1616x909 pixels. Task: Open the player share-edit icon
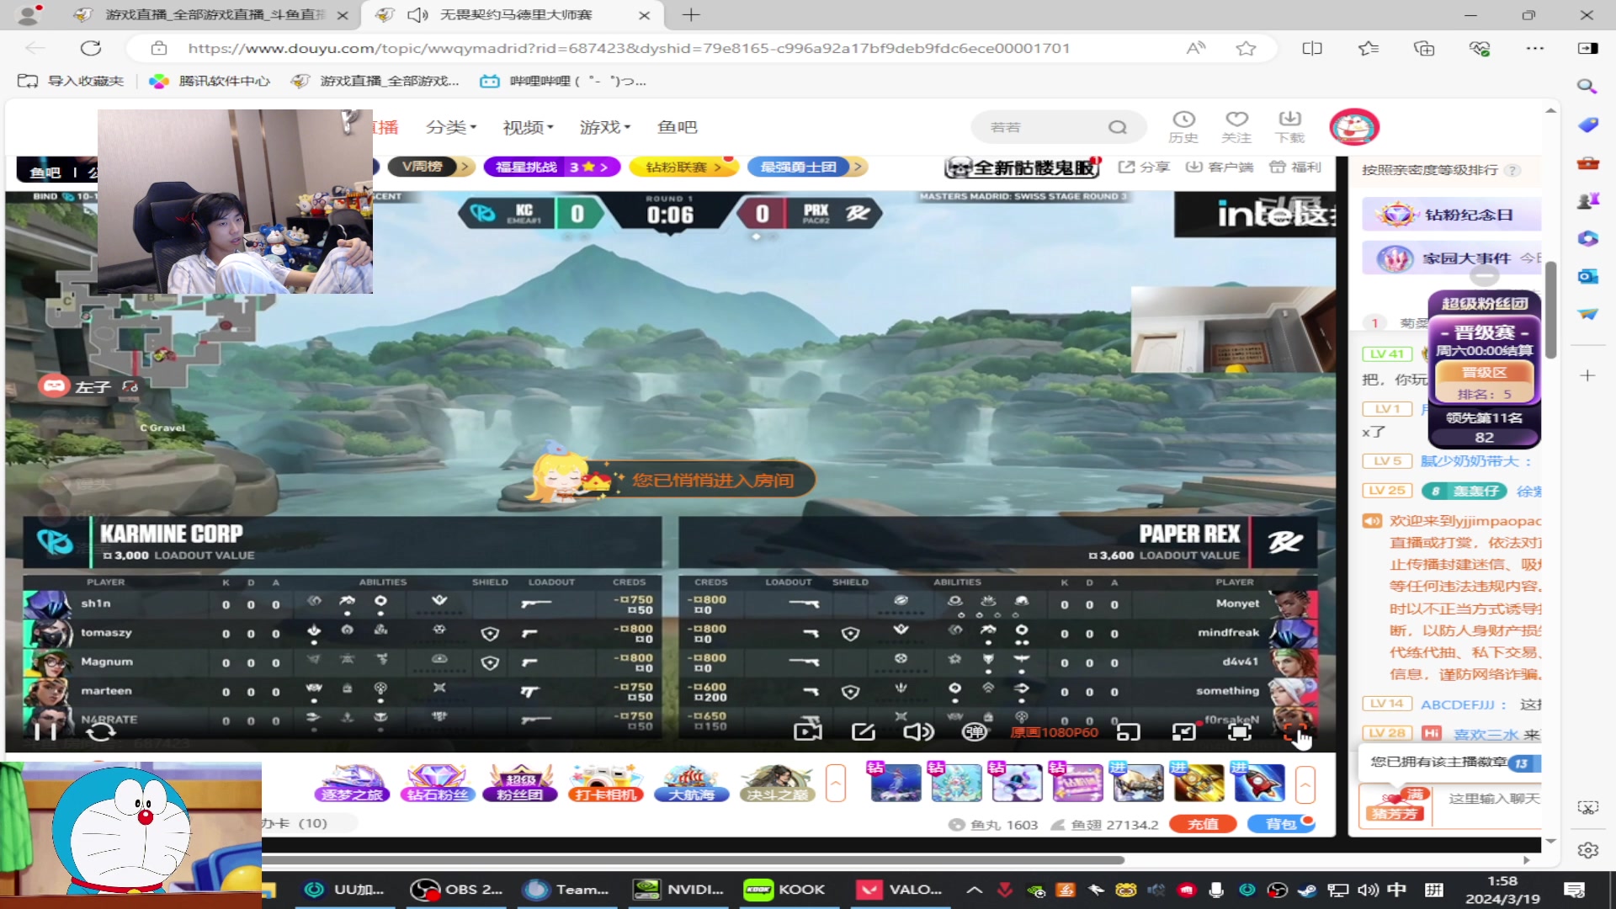coord(864,731)
